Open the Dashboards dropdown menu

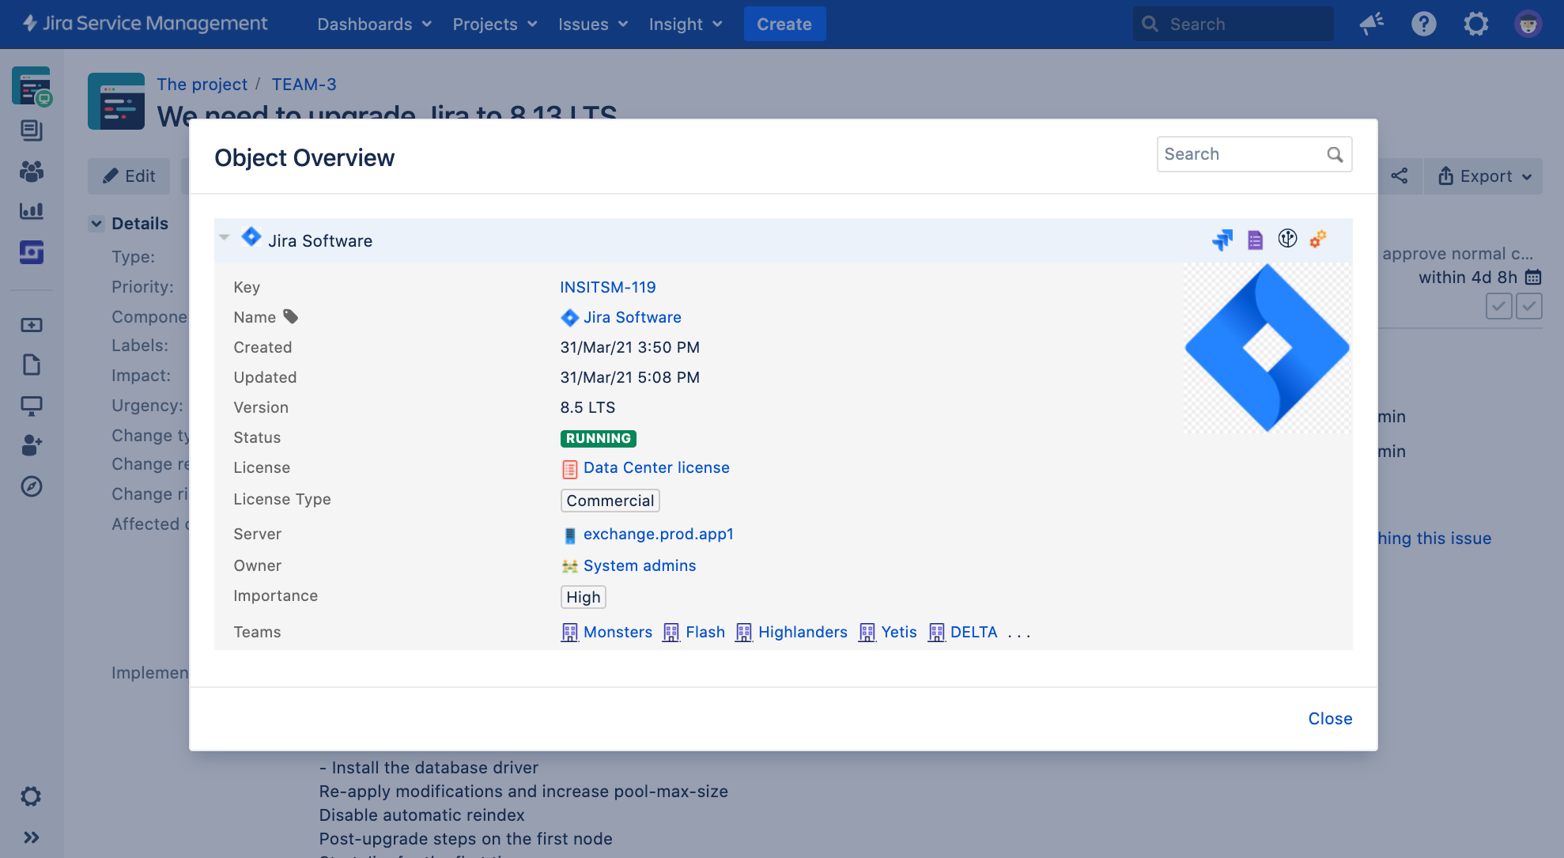(x=374, y=24)
